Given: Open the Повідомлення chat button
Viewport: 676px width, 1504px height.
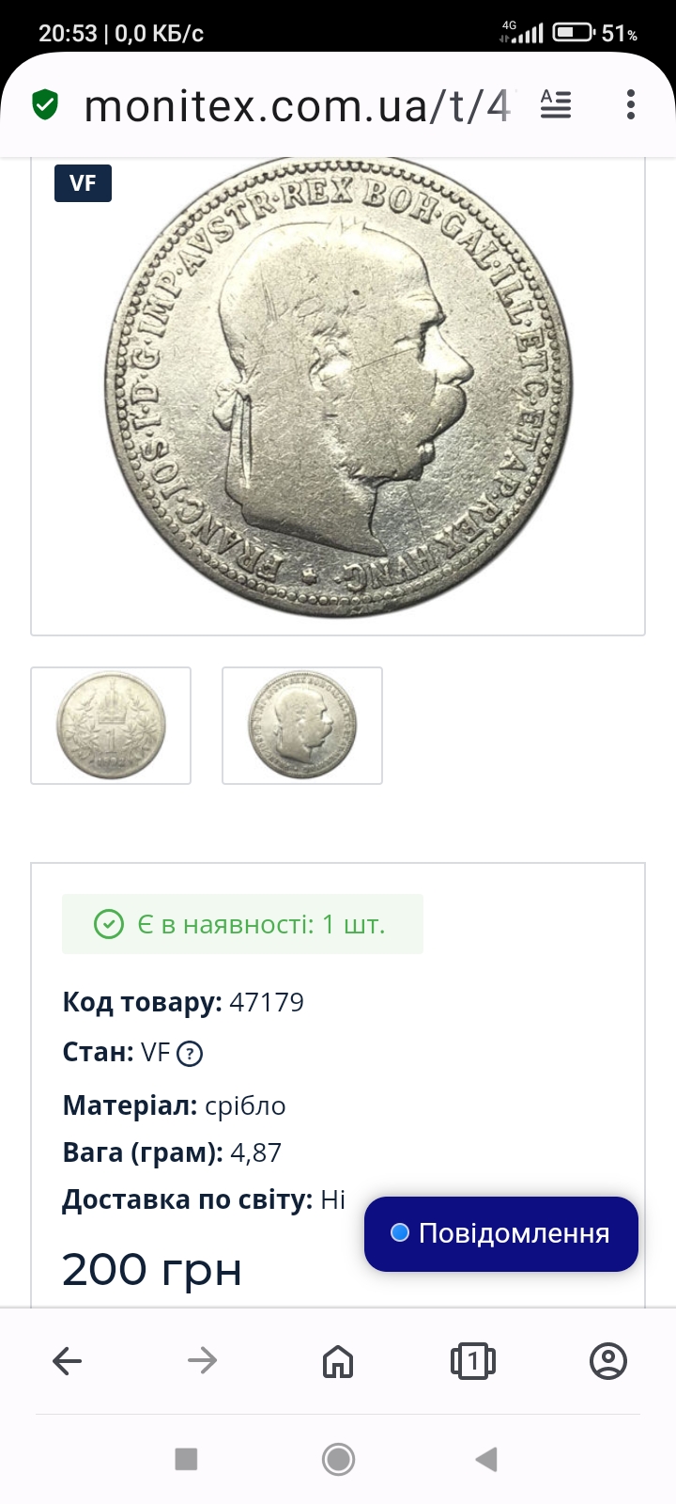Looking at the screenshot, I should coord(501,1234).
